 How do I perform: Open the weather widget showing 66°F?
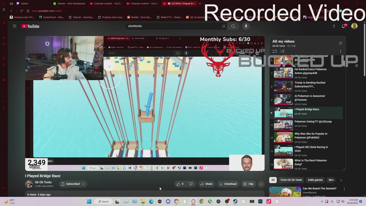tap(9, 201)
